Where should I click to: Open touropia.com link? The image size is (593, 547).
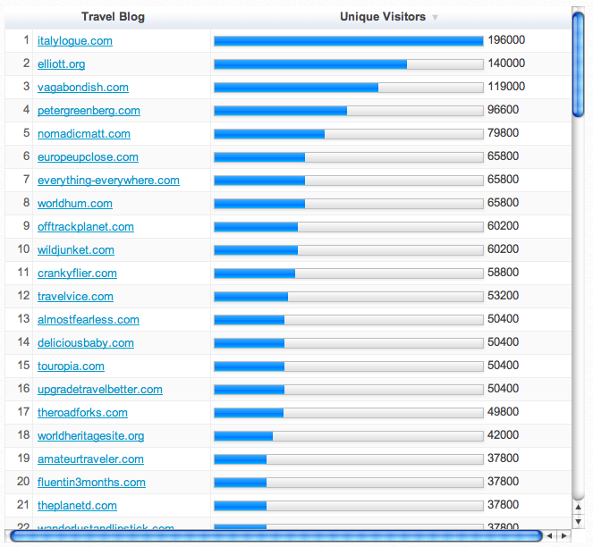pyautogui.click(x=71, y=366)
